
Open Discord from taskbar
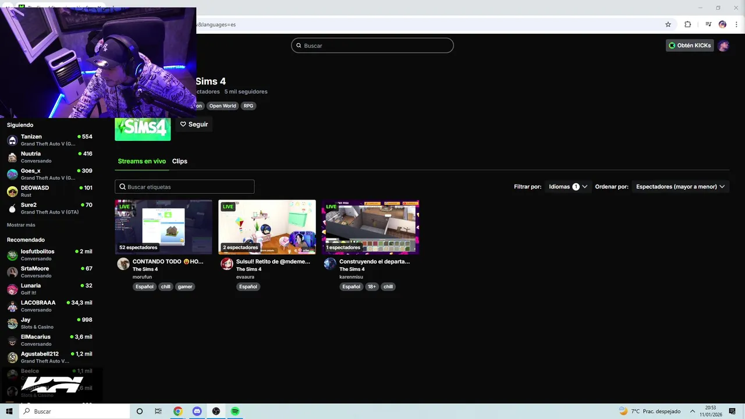(197, 411)
